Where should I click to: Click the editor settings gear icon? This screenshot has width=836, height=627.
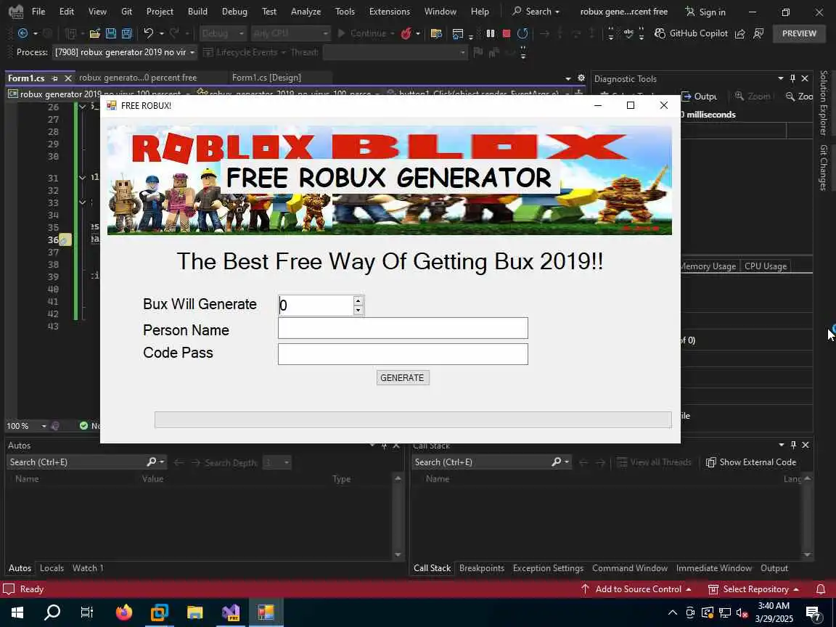click(581, 78)
